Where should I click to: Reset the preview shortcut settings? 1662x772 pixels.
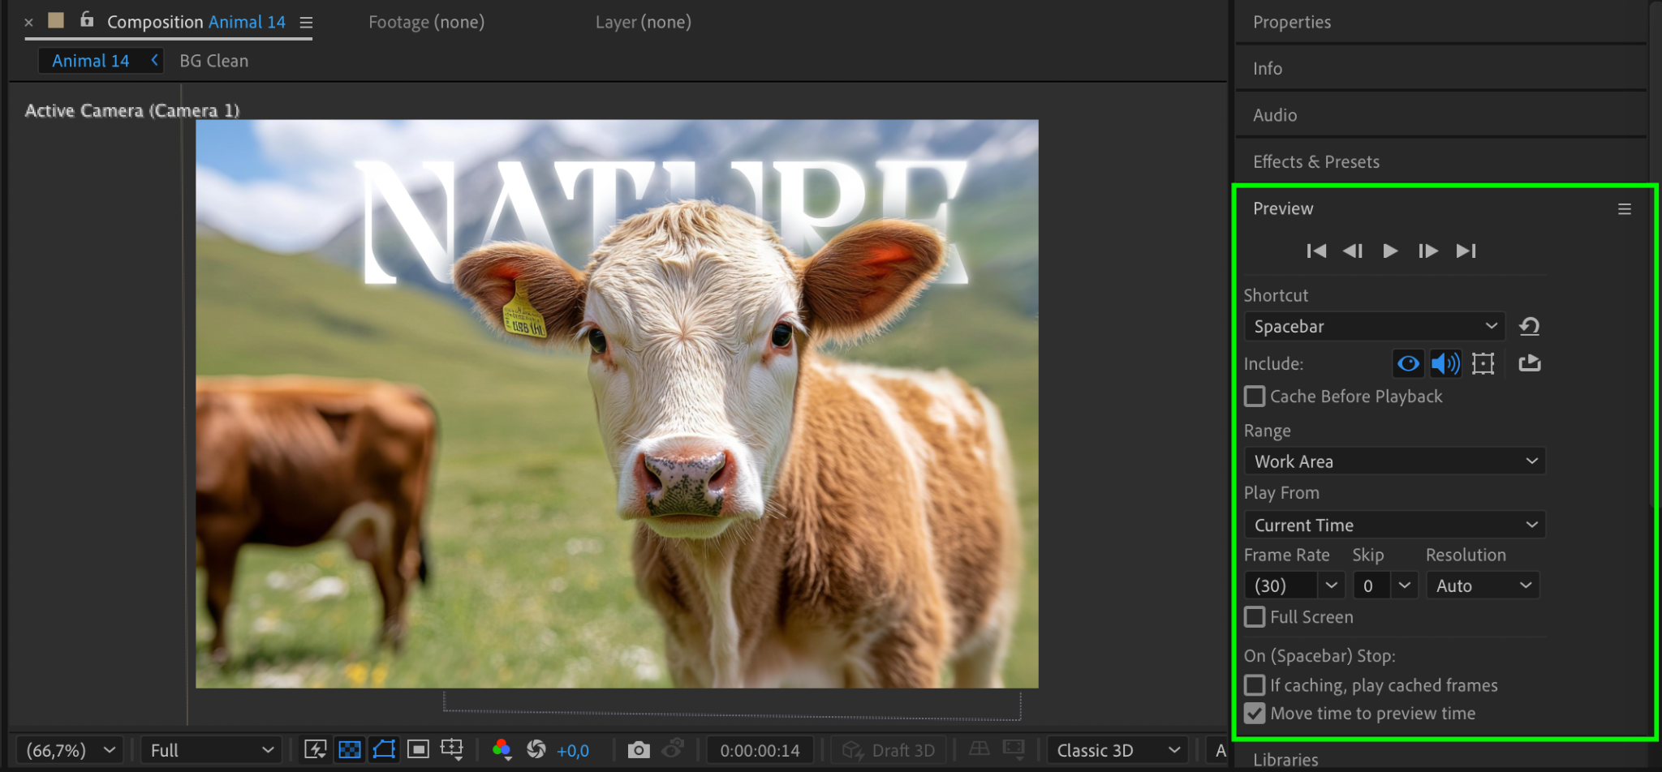[x=1530, y=326]
